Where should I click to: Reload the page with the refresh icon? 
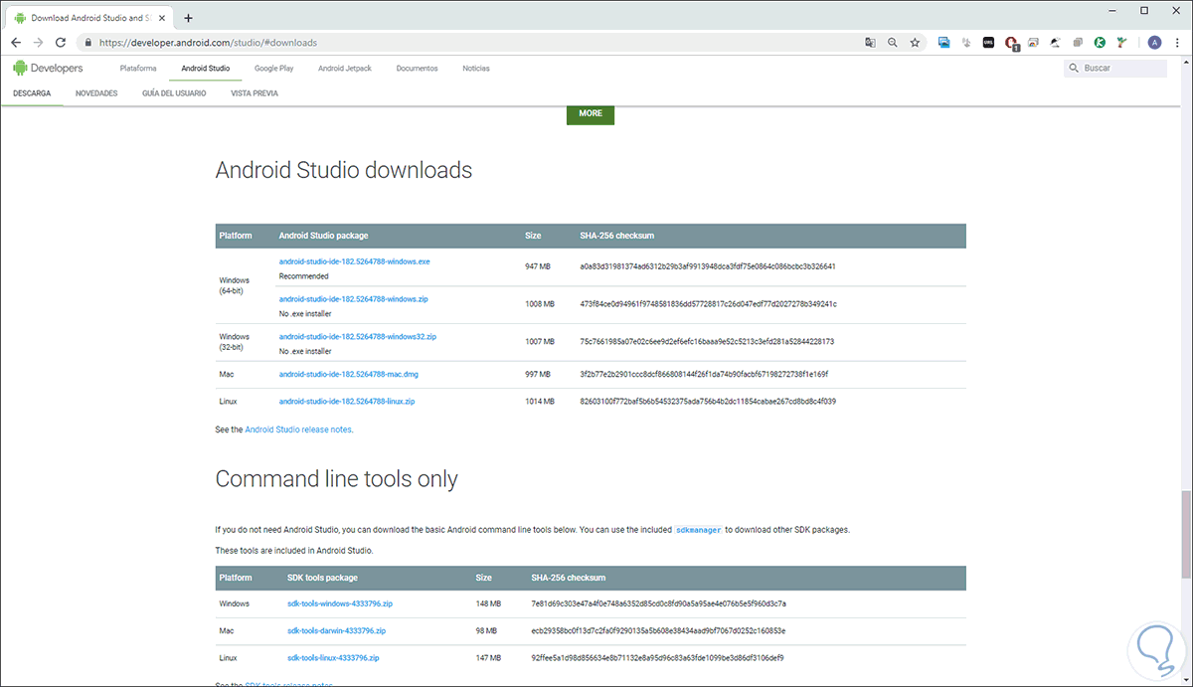click(61, 43)
